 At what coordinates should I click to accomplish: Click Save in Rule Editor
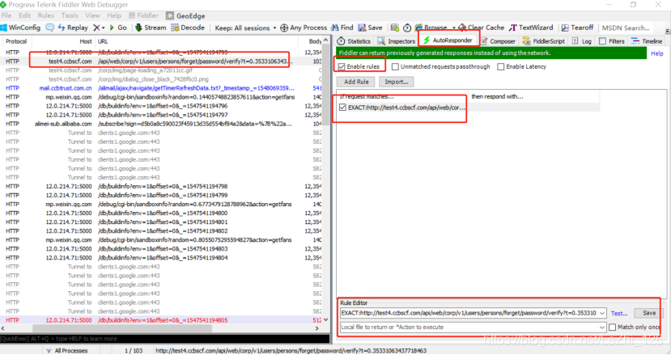[x=649, y=313]
